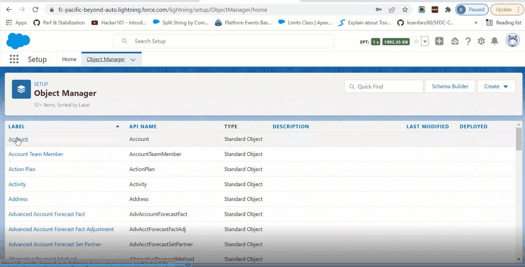Click the Salesforce cloud logo

coord(18,41)
